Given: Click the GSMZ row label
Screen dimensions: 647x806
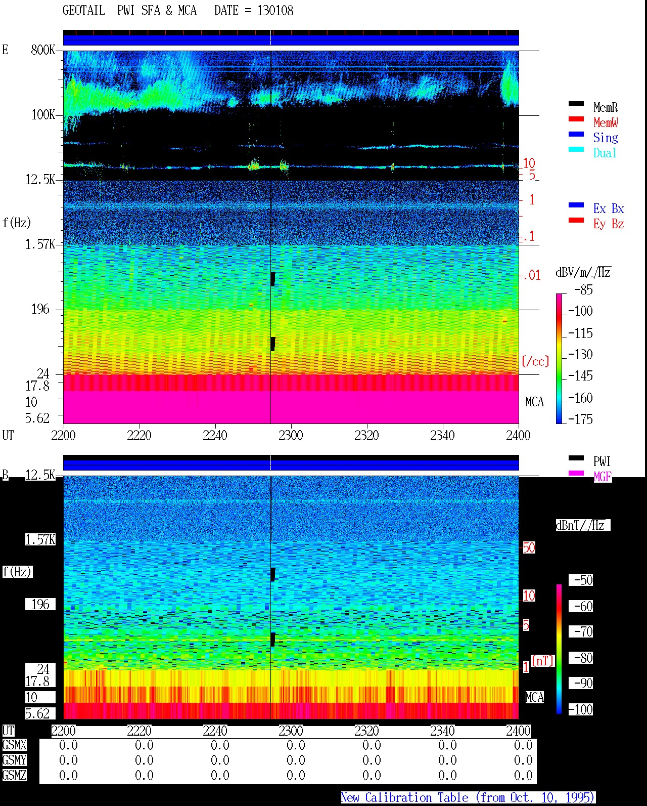Looking at the screenshot, I should tap(14, 775).
